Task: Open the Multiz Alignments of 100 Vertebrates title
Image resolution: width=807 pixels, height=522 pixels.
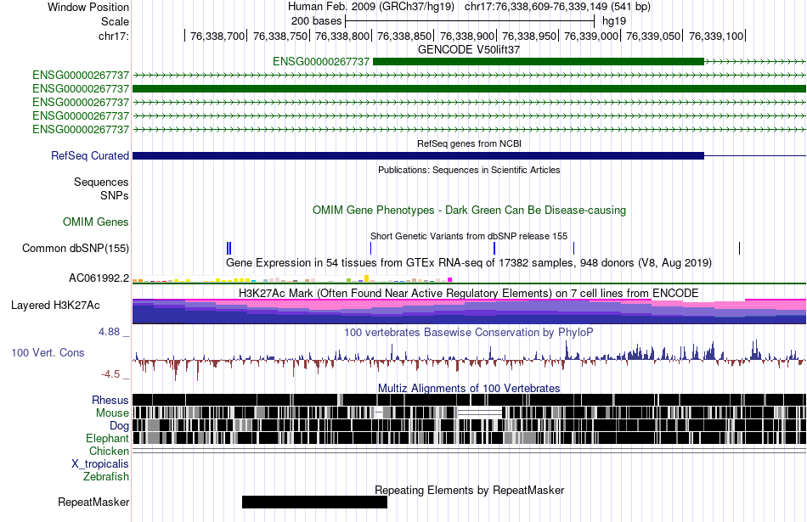Action: [469, 388]
